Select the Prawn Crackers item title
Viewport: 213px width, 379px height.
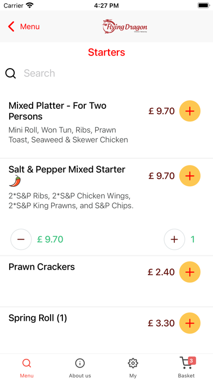42,267
